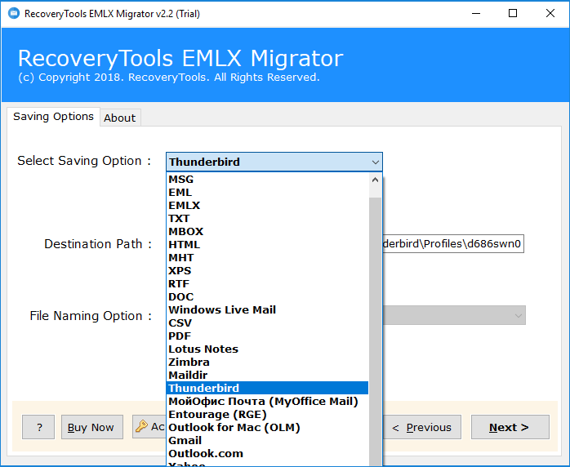The width and height of the screenshot is (570, 467).
Task: Choose Maildir from the list
Action: [x=268, y=376]
